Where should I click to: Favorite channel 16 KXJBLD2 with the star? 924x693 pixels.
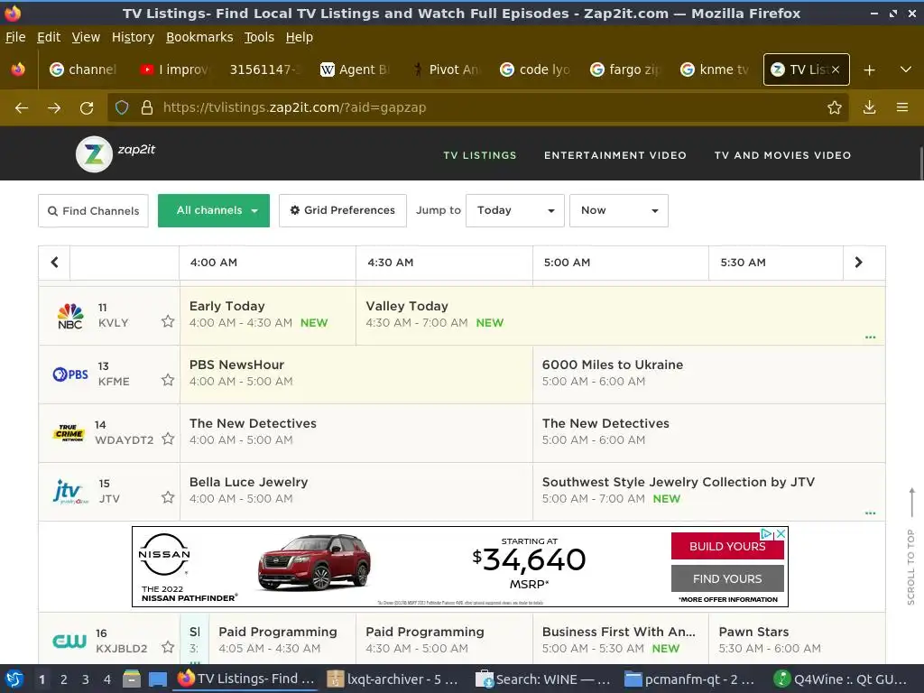coord(168,647)
